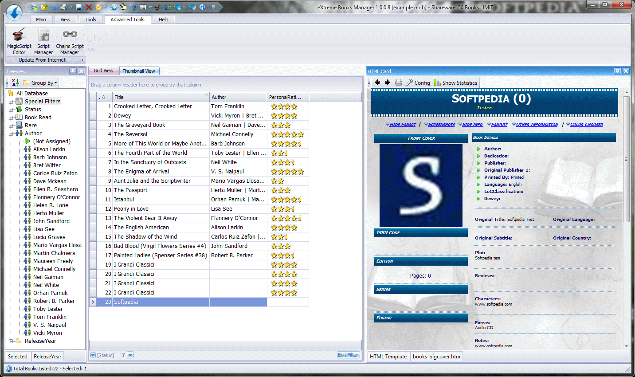Click the Other Information link

pyautogui.click(x=537, y=125)
